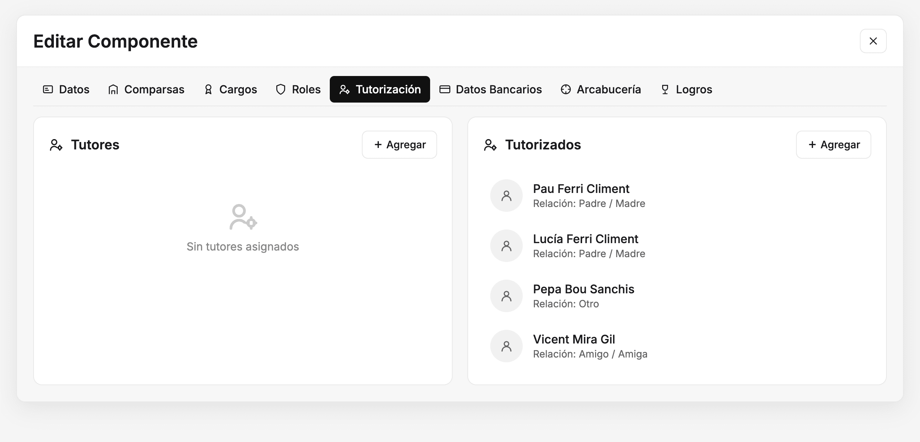Select the name Vicent Mira Gil
Screen dimensions: 920x442
(x=574, y=339)
